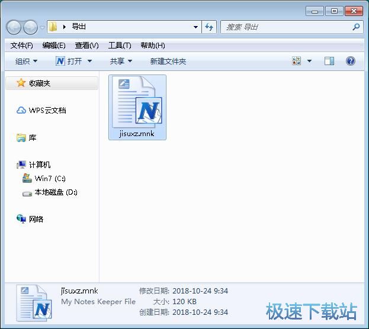The width and height of the screenshot is (369, 329).
Task: Expand the breadcrumb arrow before 导出
Action: tap(64, 27)
